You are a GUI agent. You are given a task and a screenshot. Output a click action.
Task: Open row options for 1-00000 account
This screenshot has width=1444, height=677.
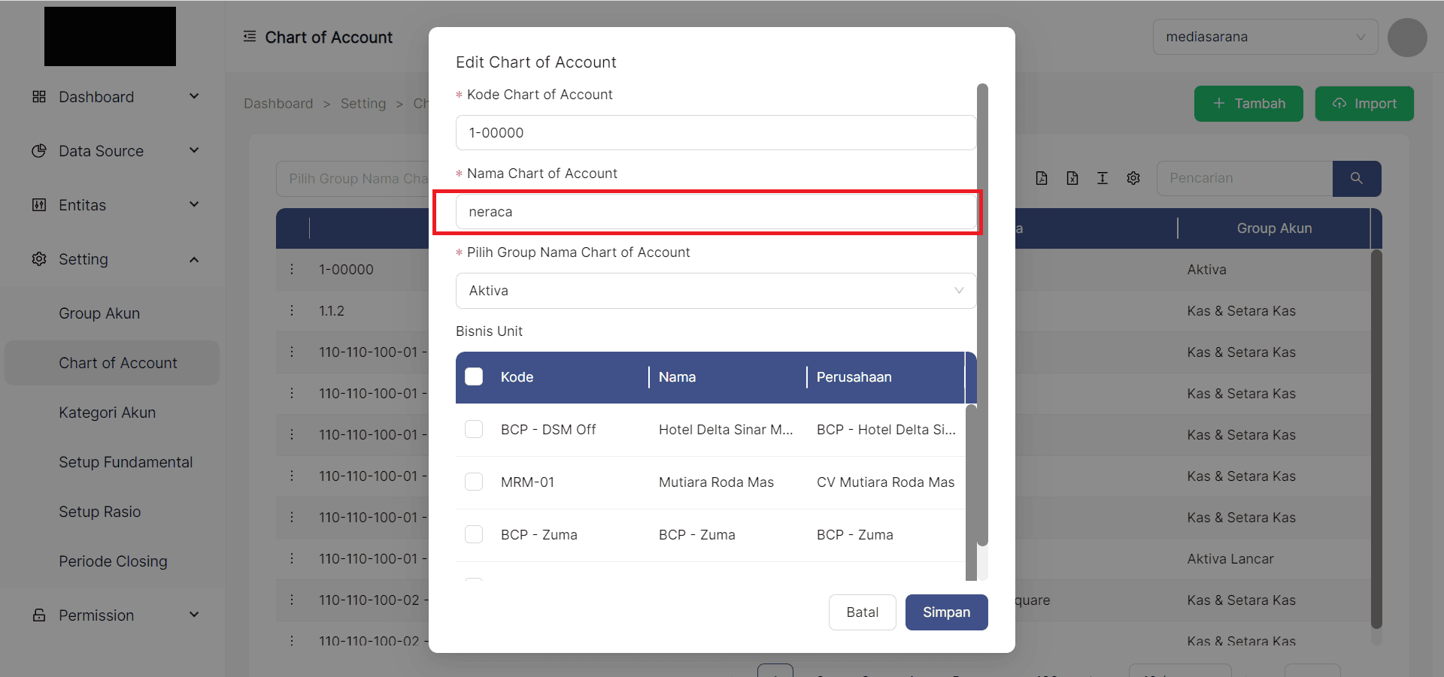click(x=292, y=269)
